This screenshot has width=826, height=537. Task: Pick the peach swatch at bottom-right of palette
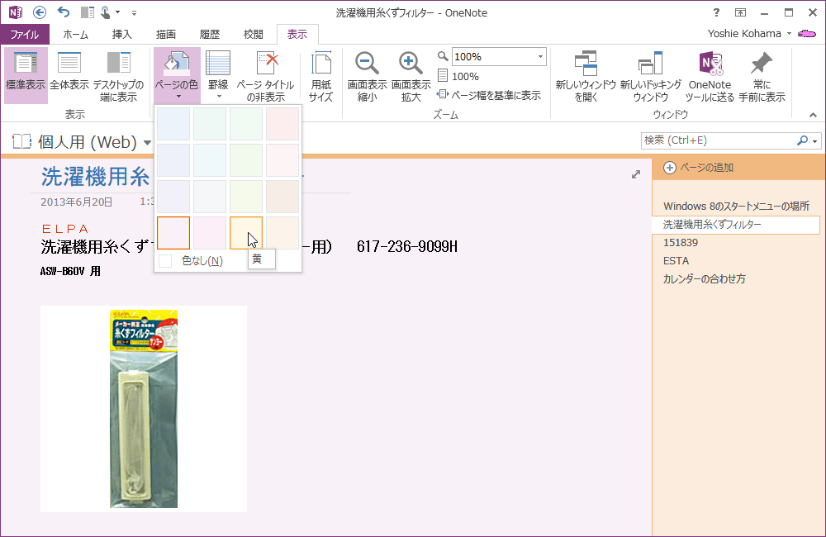(x=282, y=233)
